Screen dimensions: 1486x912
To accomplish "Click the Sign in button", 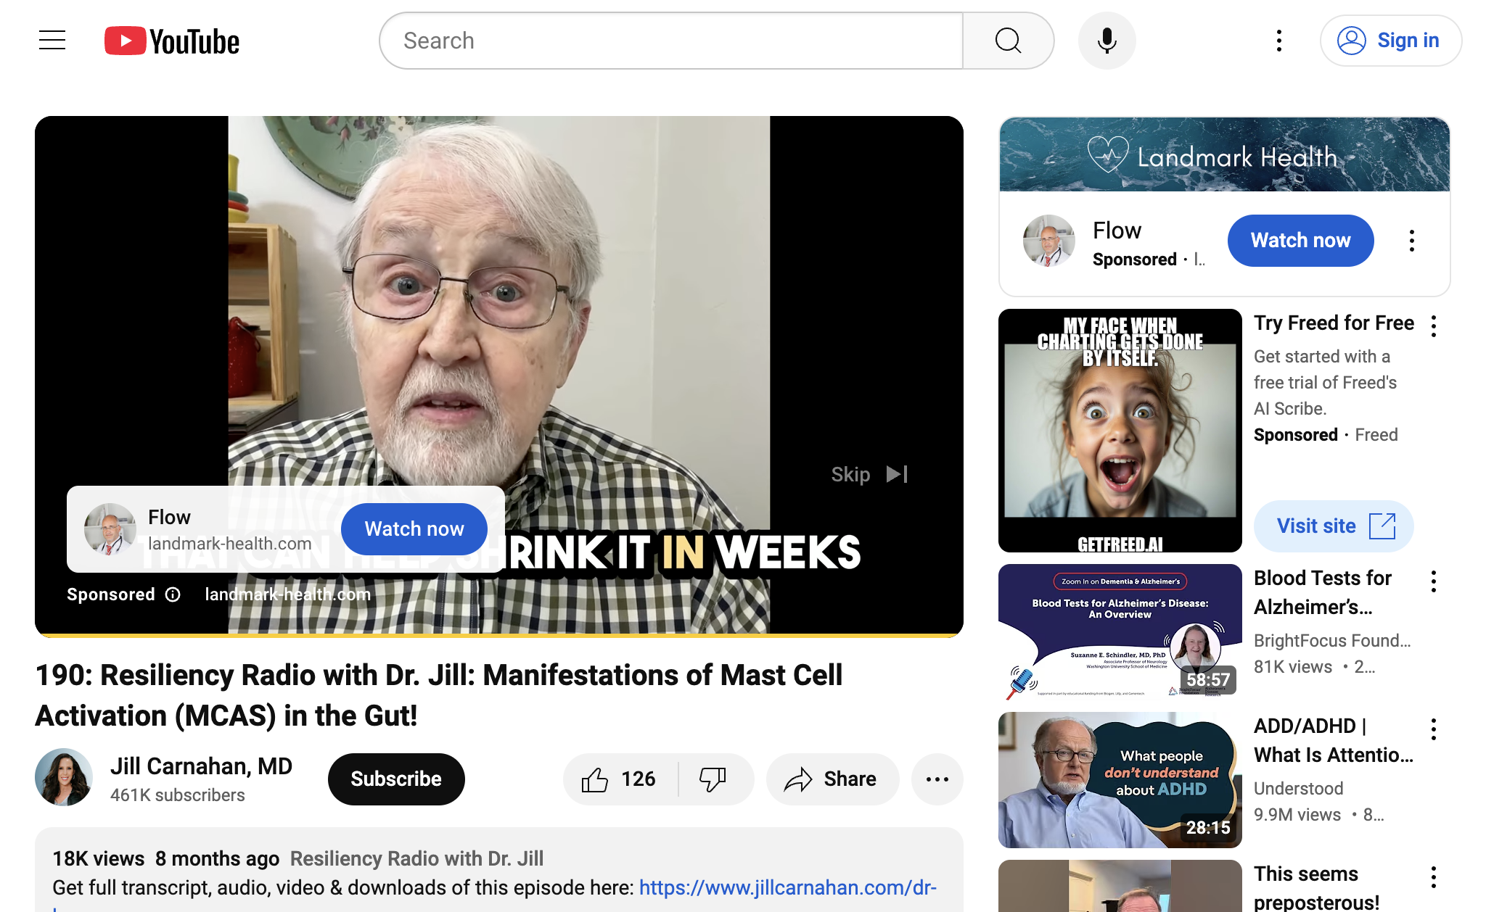I will [x=1390, y=41].
